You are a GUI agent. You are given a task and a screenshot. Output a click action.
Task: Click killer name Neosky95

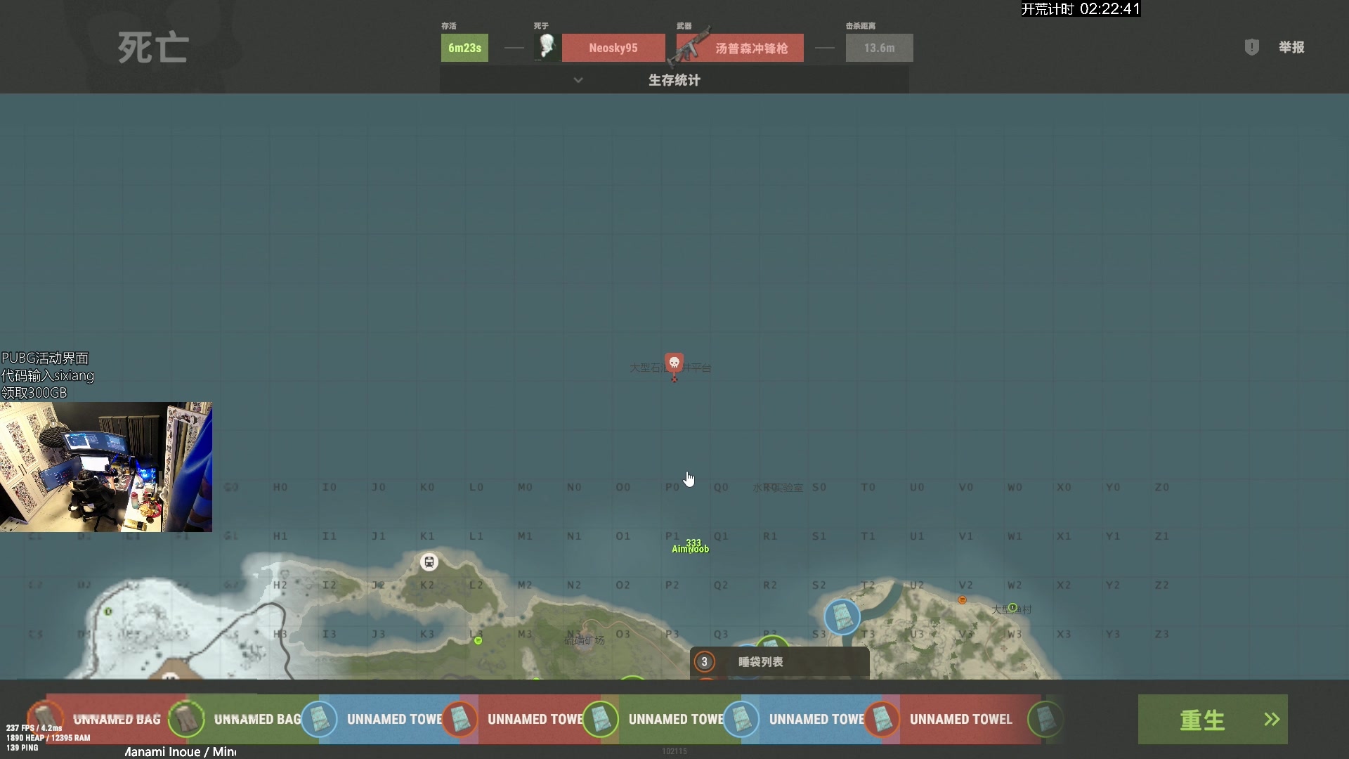613,48
